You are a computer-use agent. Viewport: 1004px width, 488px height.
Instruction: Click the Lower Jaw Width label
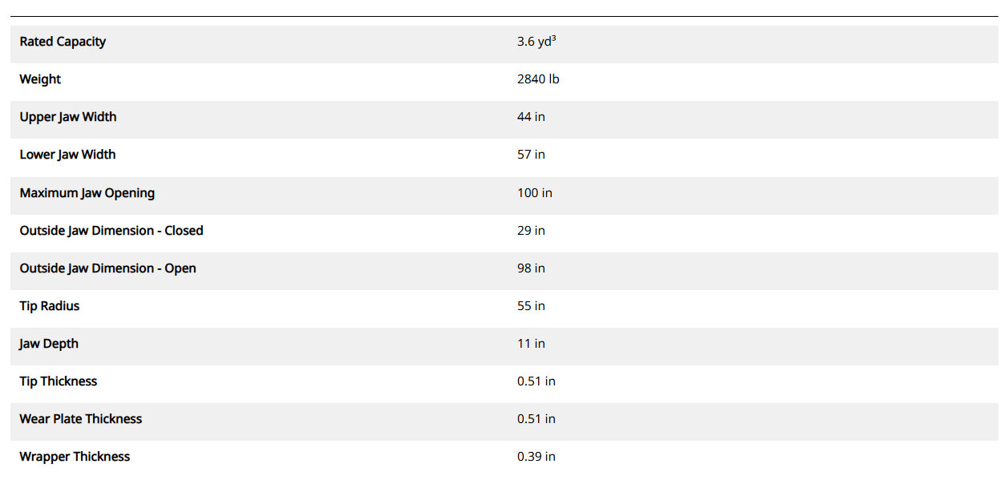click(x=67, y=155)
